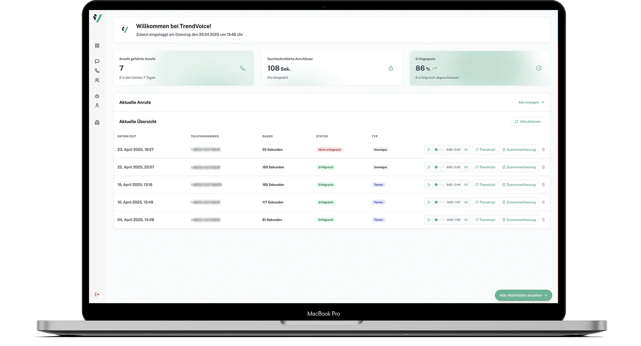Open the company building icon in sidebar

tap(97, 122)
